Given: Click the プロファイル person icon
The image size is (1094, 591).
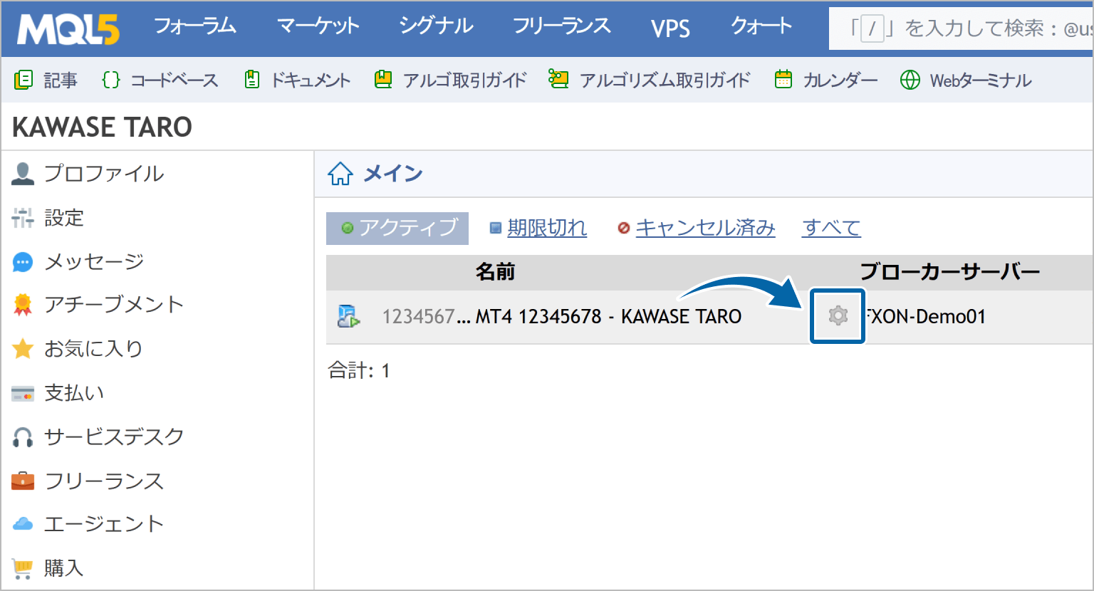Looking at the screenshot, I should coord(23,173).
